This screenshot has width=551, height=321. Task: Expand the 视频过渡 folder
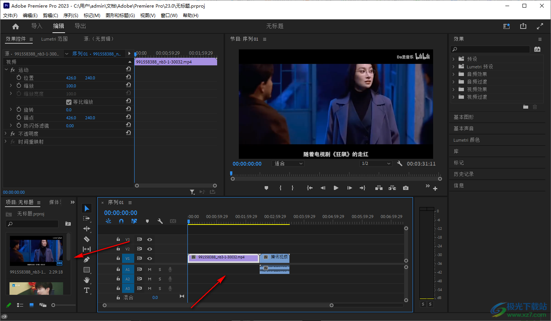tap(454, 97)
